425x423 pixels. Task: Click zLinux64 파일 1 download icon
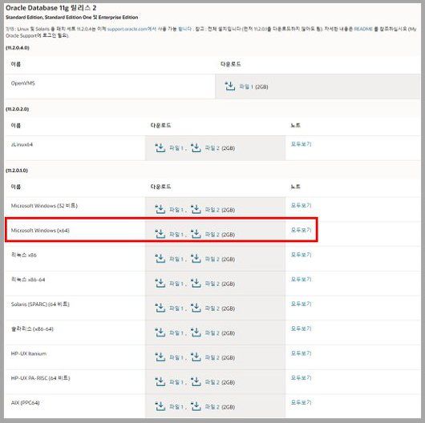point(160,148)
